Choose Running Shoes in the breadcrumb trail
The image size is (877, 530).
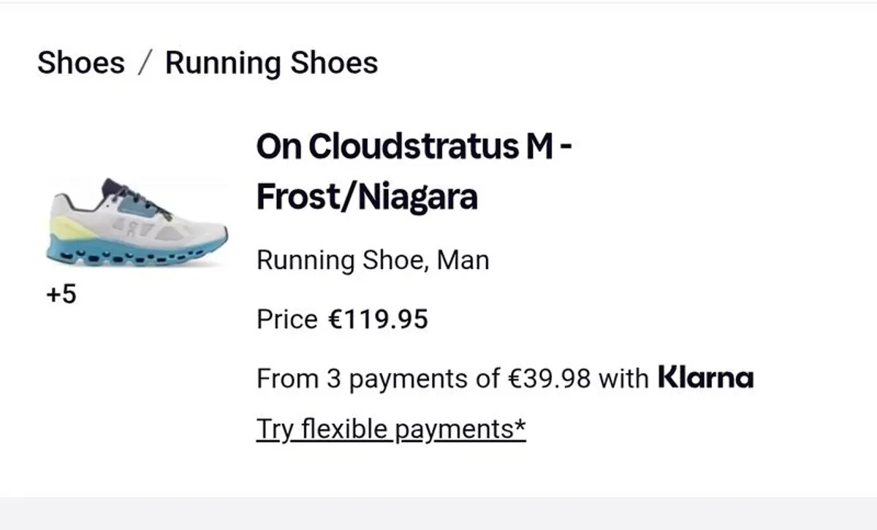click(272, 63)
